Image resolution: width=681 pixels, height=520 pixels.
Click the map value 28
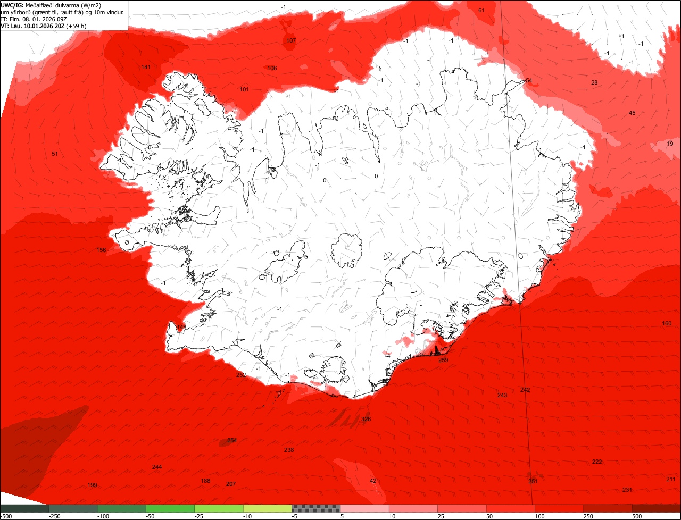tap(594, 82)
